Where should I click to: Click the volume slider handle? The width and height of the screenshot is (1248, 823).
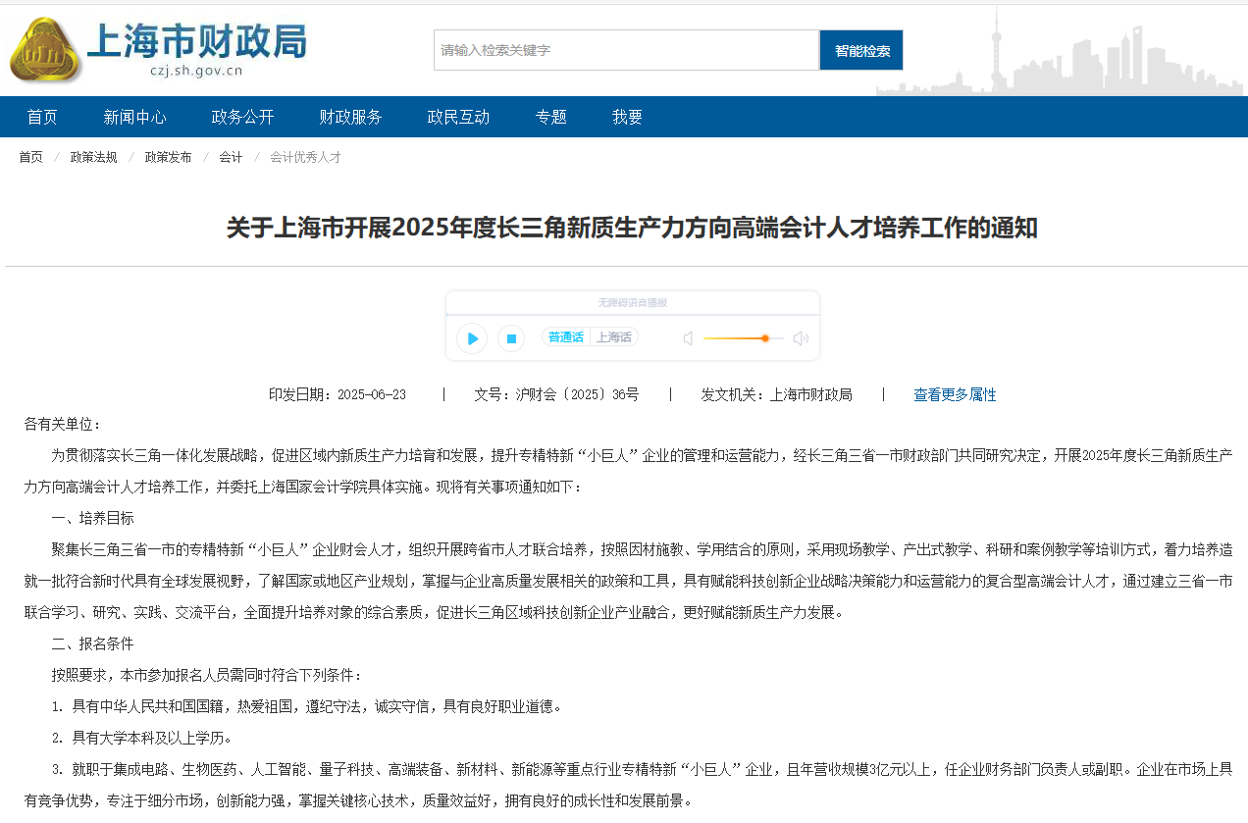pyautogui.click(x=764, y=338)
